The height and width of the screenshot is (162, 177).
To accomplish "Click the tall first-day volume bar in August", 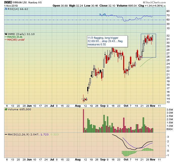I will [x=83, y=121].
